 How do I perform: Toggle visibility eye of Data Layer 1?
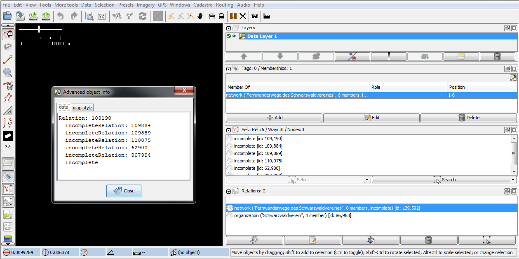coord(234,36)
